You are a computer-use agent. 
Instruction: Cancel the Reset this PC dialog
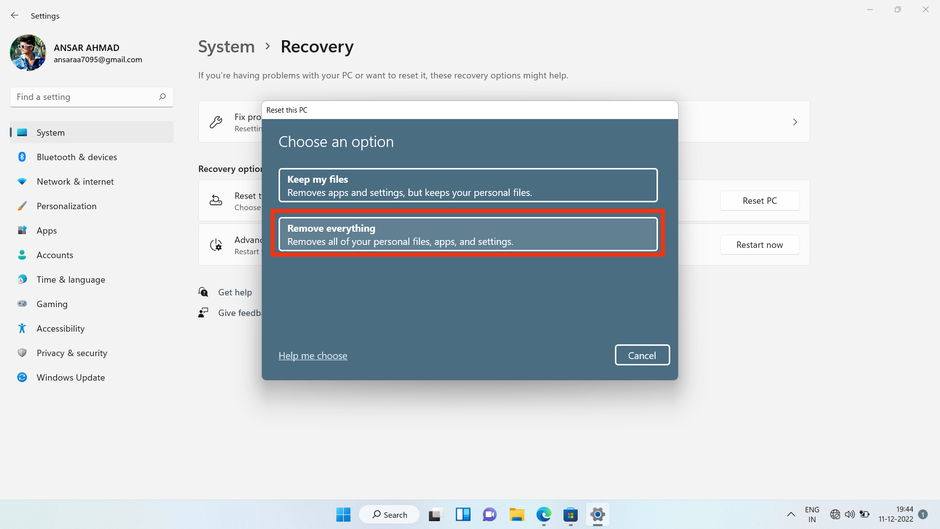tap(642, 355)
